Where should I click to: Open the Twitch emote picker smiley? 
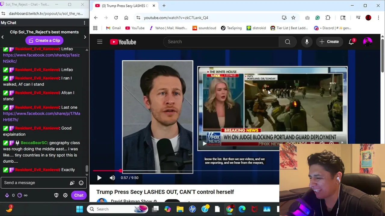[81, 183]
